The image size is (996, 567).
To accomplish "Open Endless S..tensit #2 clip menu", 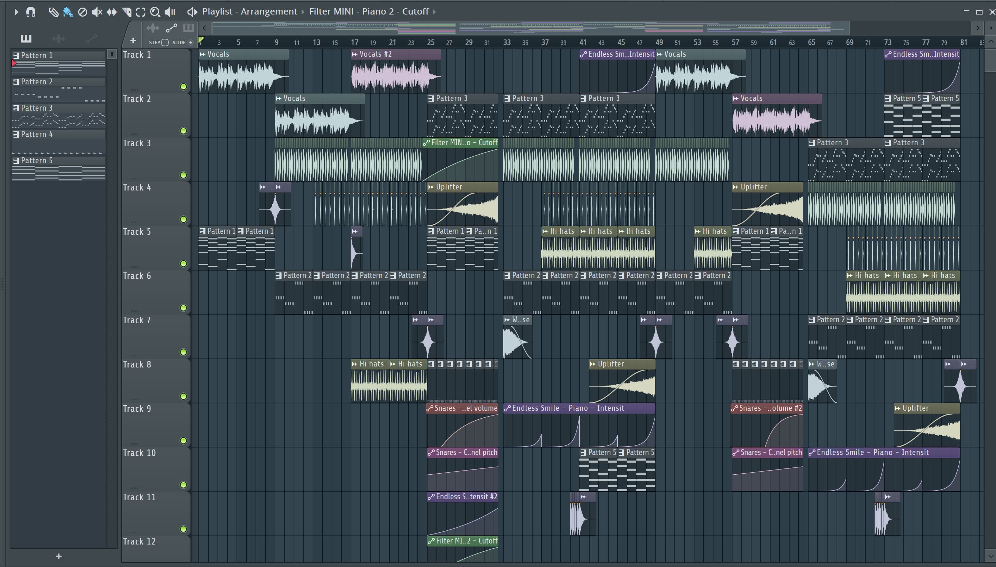I will (431, 497).
